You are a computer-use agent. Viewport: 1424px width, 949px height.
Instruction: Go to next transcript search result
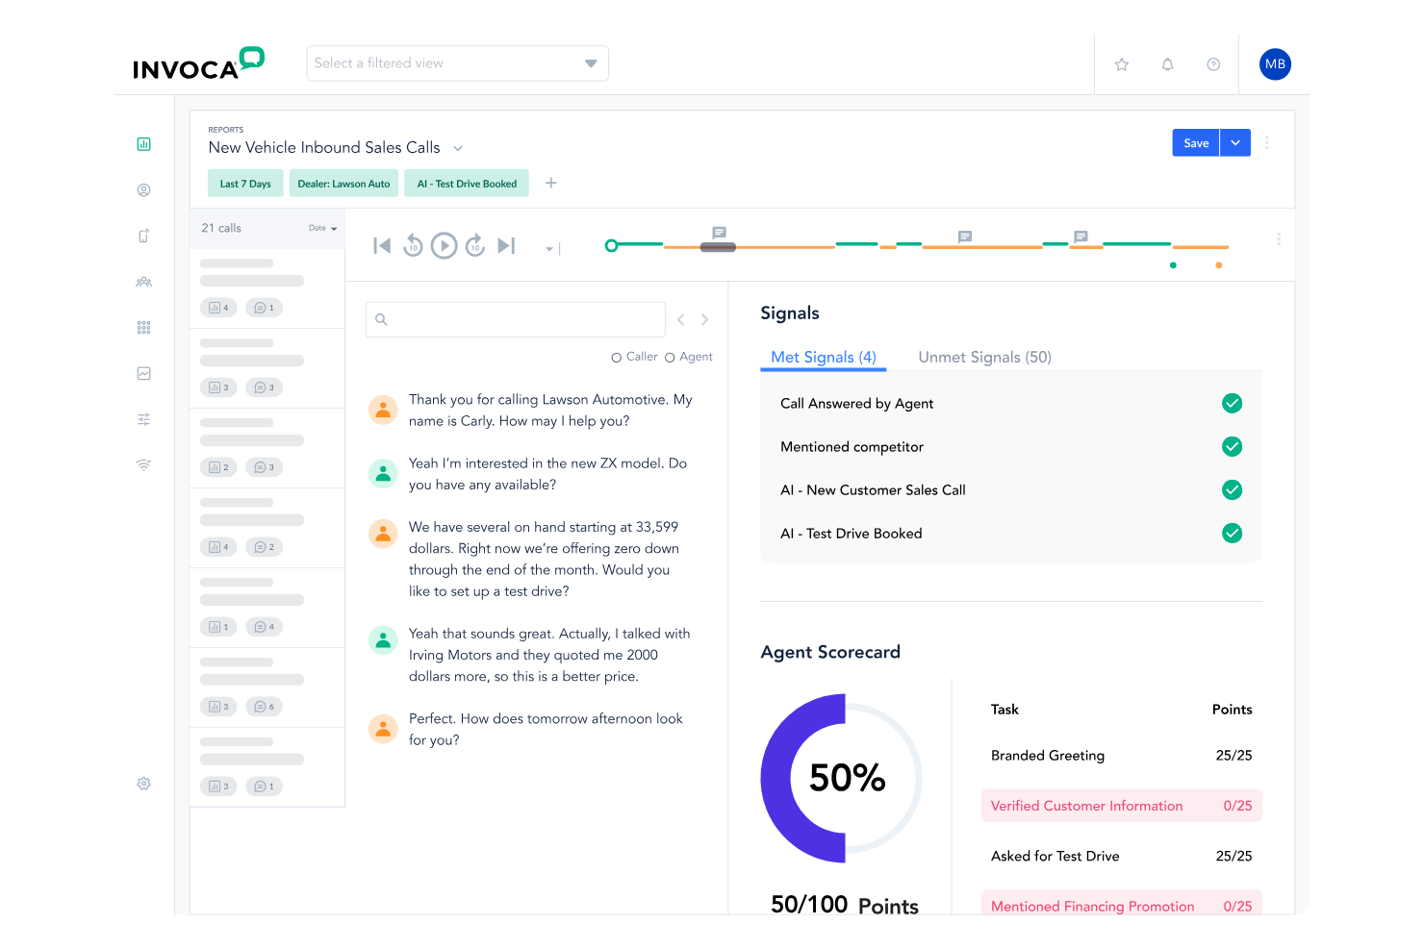coord(704,319)
